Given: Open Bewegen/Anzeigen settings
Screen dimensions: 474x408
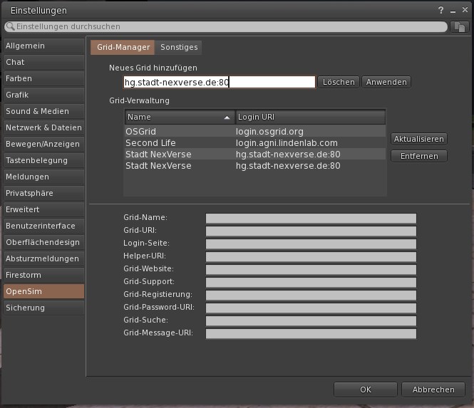Looking at the screenshot, I should click(x=44, y=144).
